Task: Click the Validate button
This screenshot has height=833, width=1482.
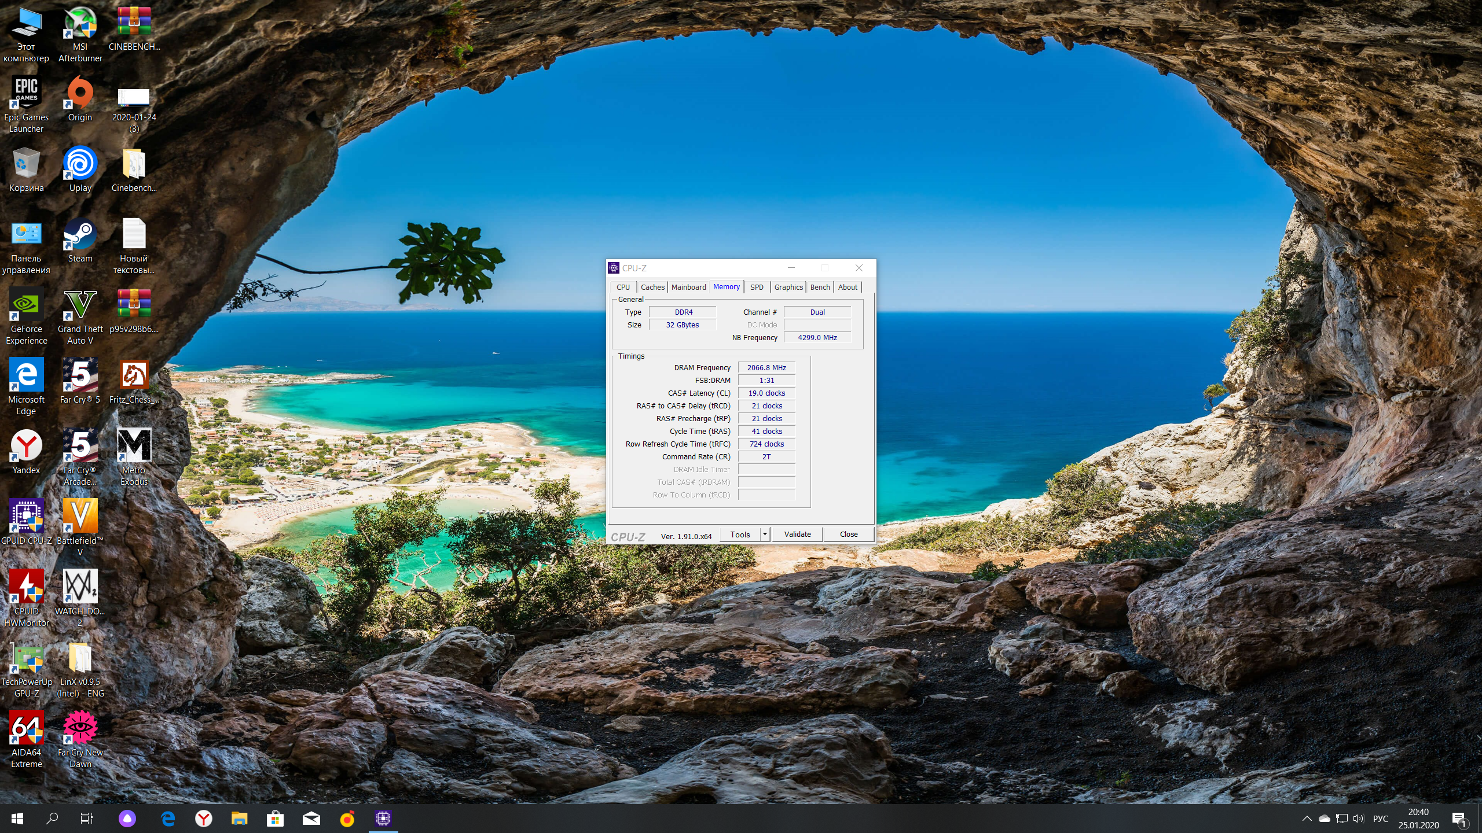Action: point(797,535)
